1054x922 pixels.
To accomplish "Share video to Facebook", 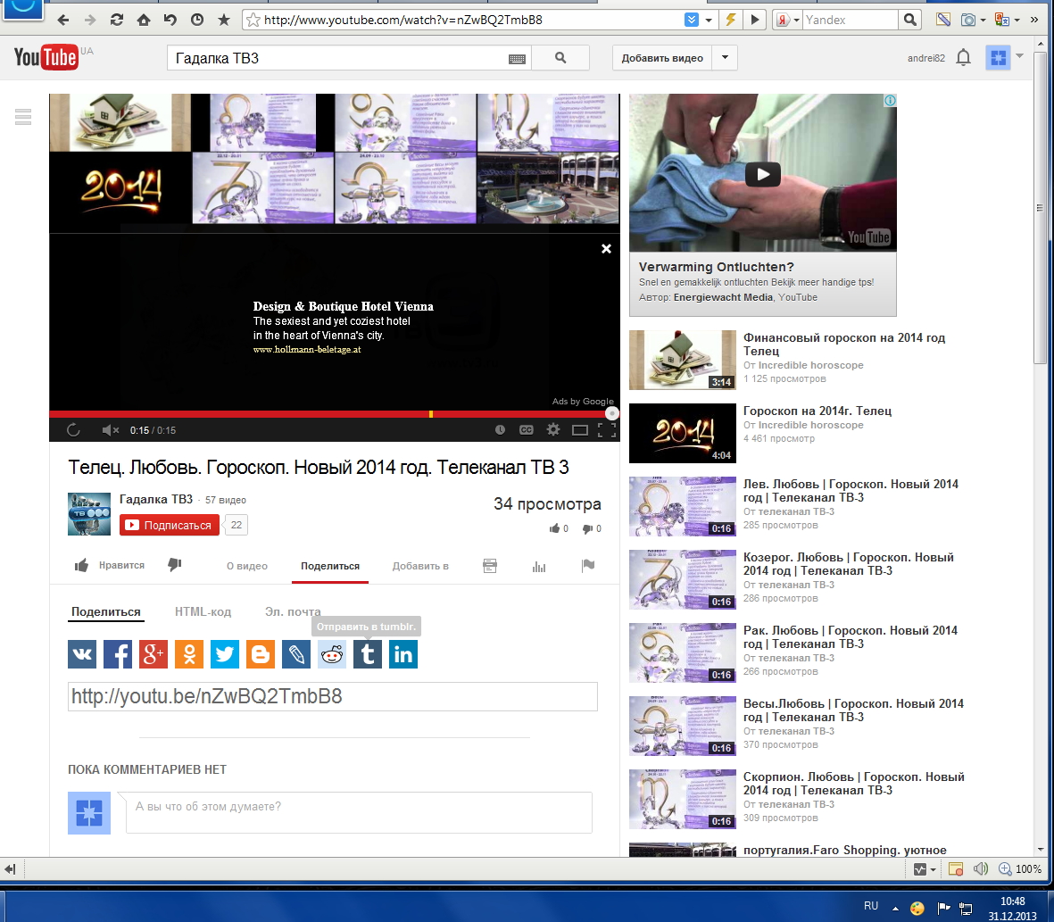I will pyautogui.click(x=118, y=654).
